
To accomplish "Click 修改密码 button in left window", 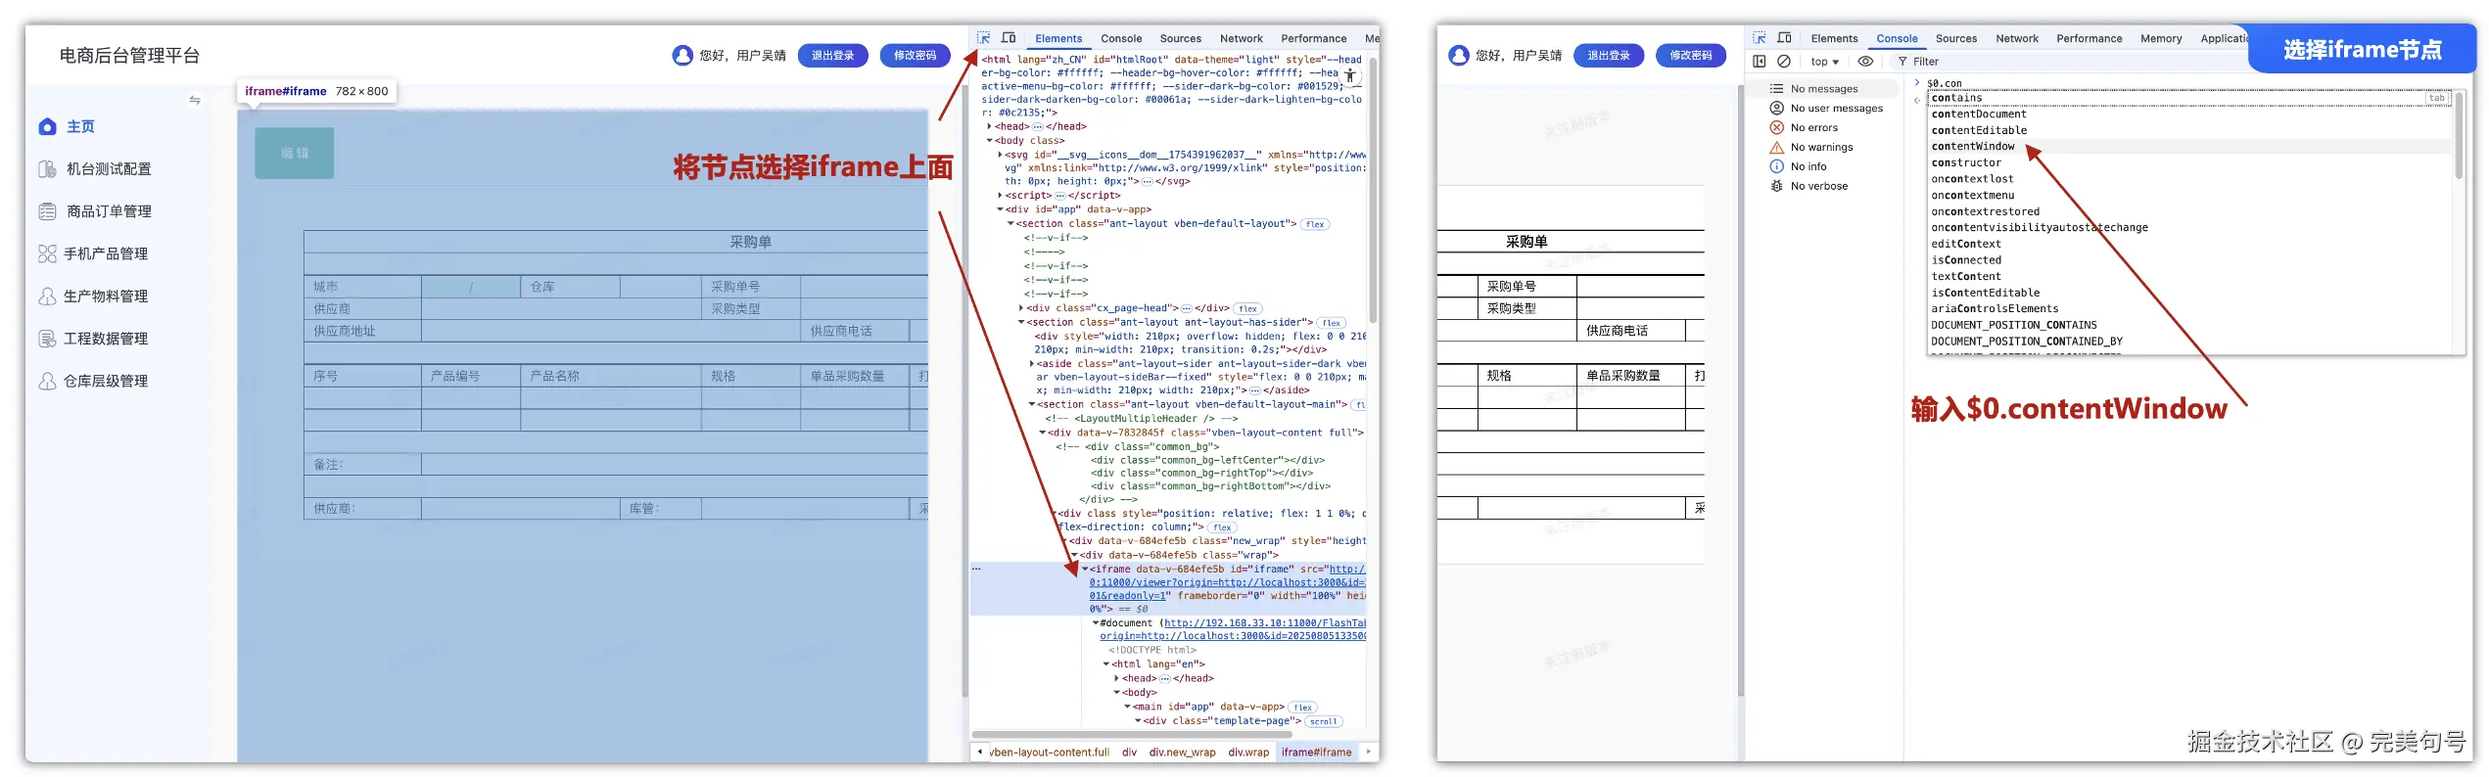I will click(x=915, y=55).
